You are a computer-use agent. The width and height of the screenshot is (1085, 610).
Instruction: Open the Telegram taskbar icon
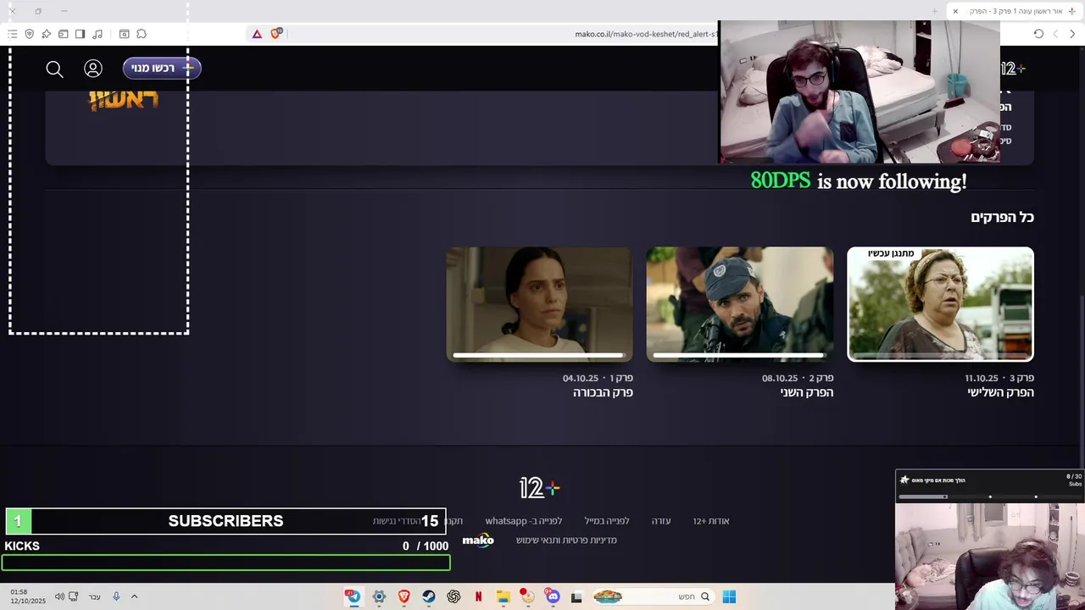click(353, 596)
